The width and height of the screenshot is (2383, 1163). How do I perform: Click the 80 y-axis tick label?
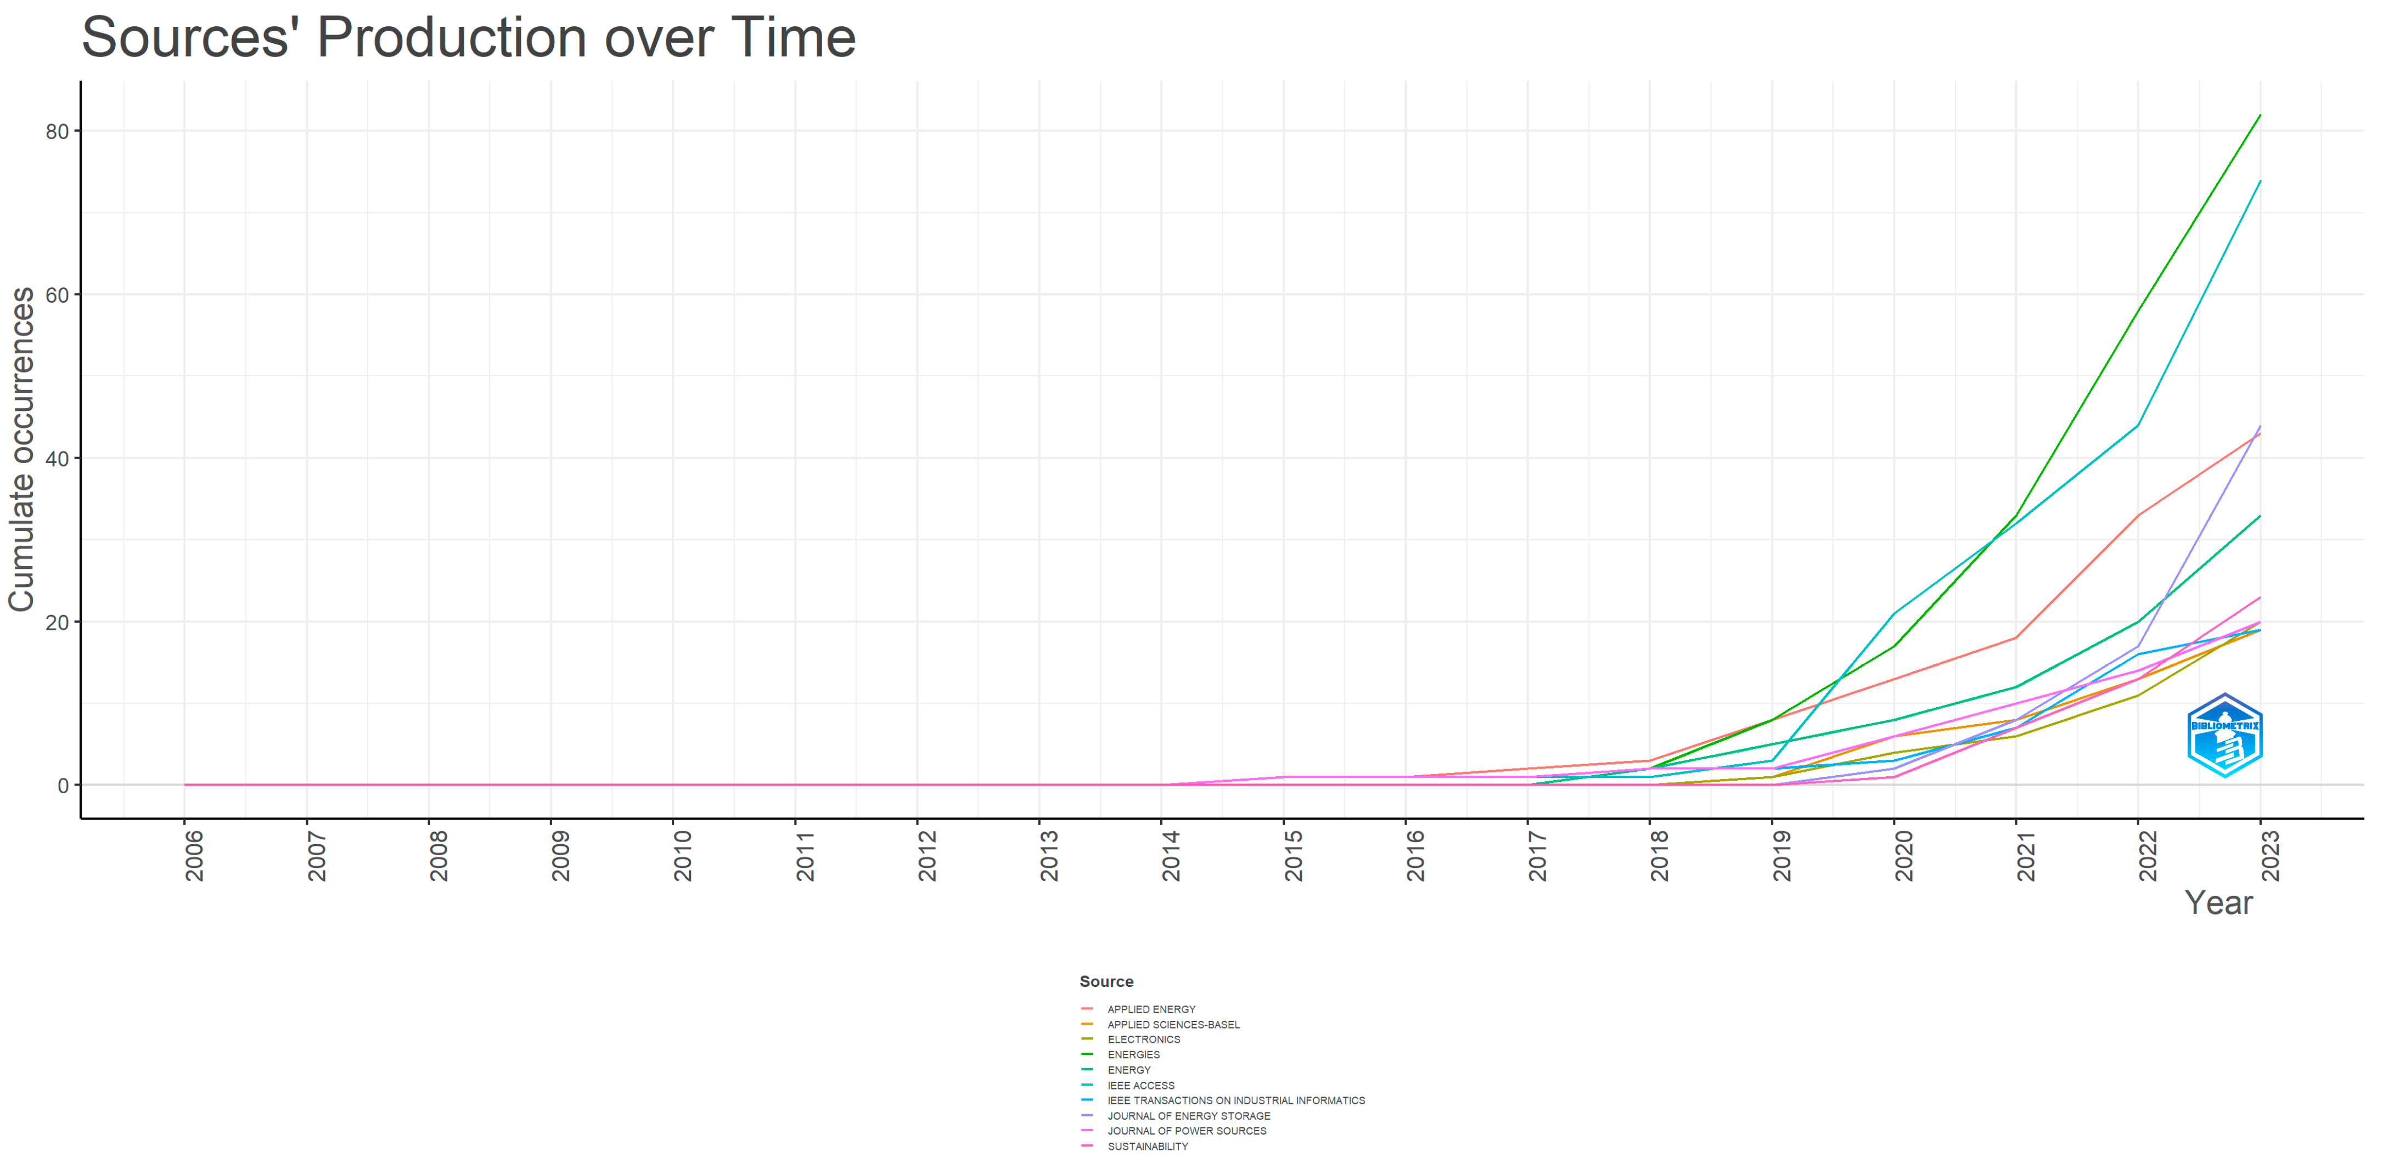[58, 131]
